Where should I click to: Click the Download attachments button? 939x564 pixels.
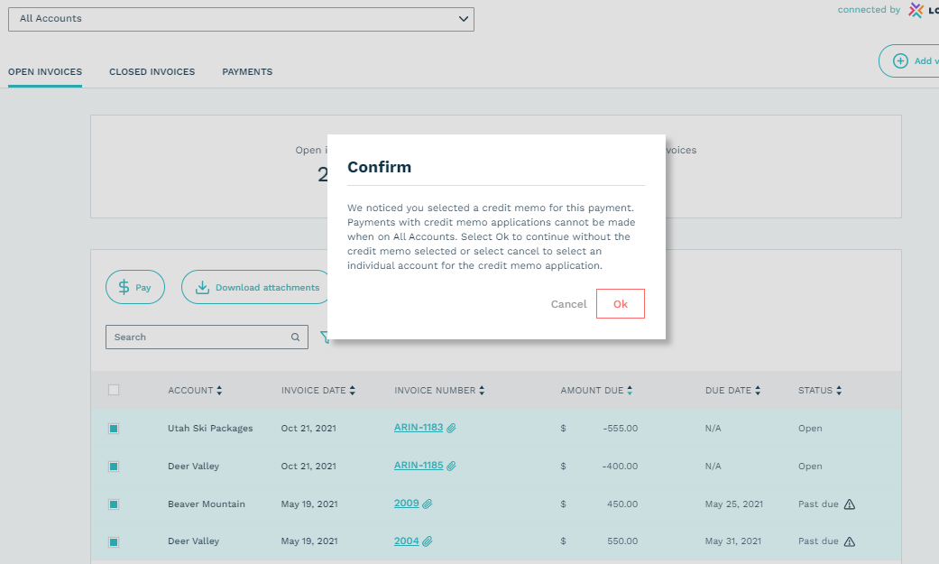click(257, 288)
